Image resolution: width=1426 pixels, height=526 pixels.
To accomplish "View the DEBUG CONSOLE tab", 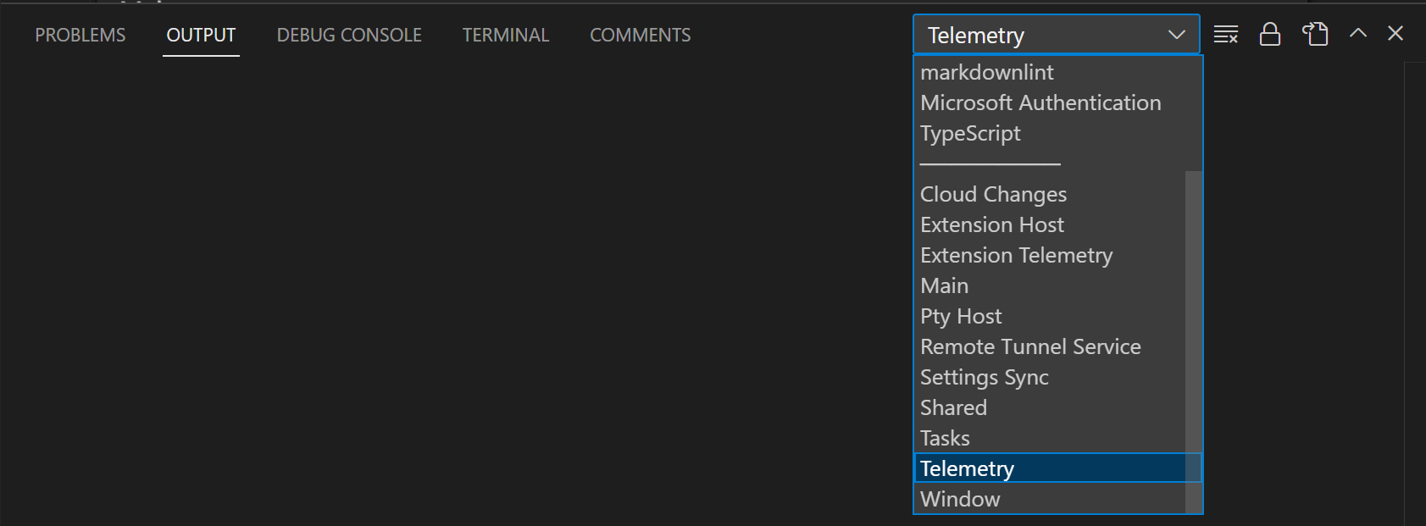I will 349,35.
